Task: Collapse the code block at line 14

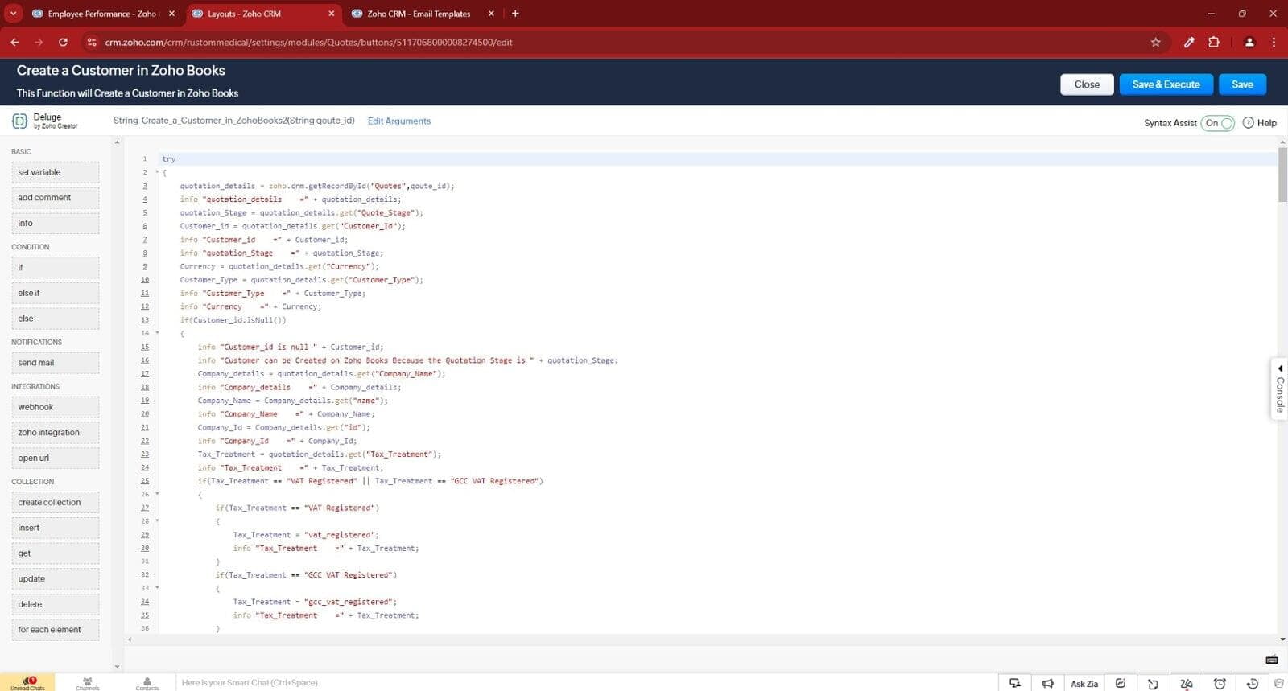Action: click(157, 333)
